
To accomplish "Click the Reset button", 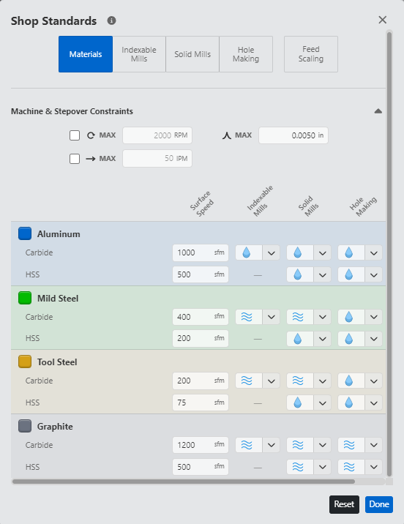I will click(344, 504).
